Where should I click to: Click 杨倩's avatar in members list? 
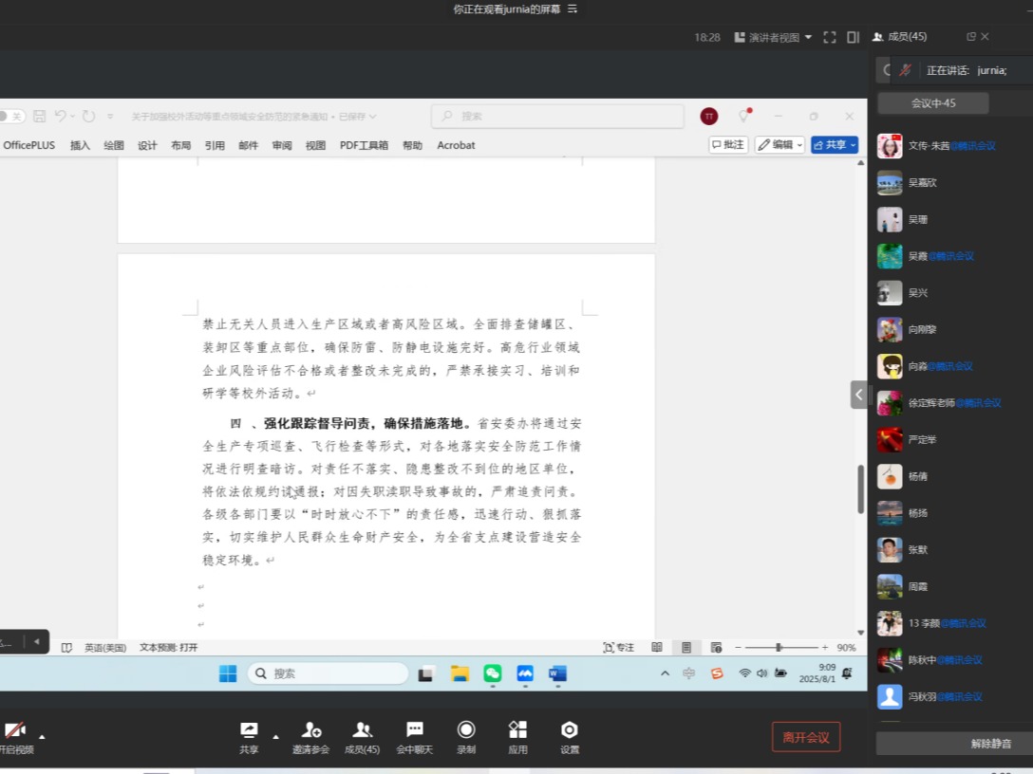(890, 476)
